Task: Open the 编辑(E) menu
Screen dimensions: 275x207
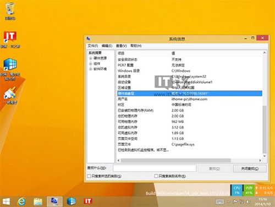Action: click(107, 46)
